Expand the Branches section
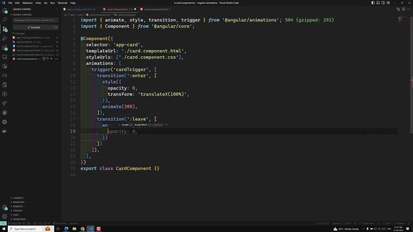 19,202
